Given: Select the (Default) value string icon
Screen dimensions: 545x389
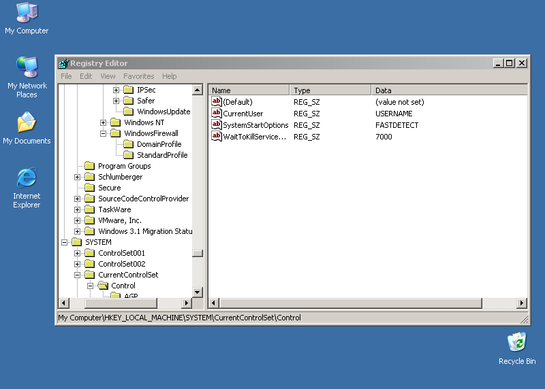Looking at the screenshot, I should [217, 102].
